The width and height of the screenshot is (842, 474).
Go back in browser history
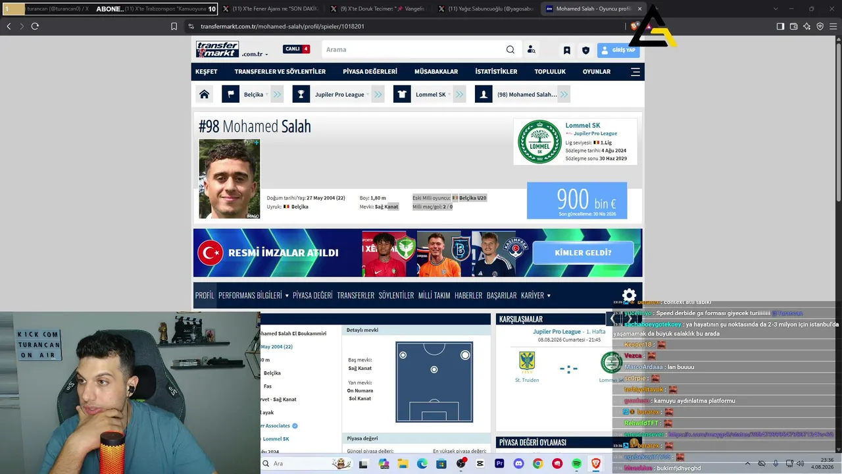tap(9, 26)
